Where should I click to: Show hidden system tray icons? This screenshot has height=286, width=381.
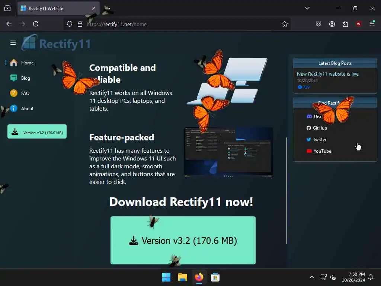[x=312, y=277]
